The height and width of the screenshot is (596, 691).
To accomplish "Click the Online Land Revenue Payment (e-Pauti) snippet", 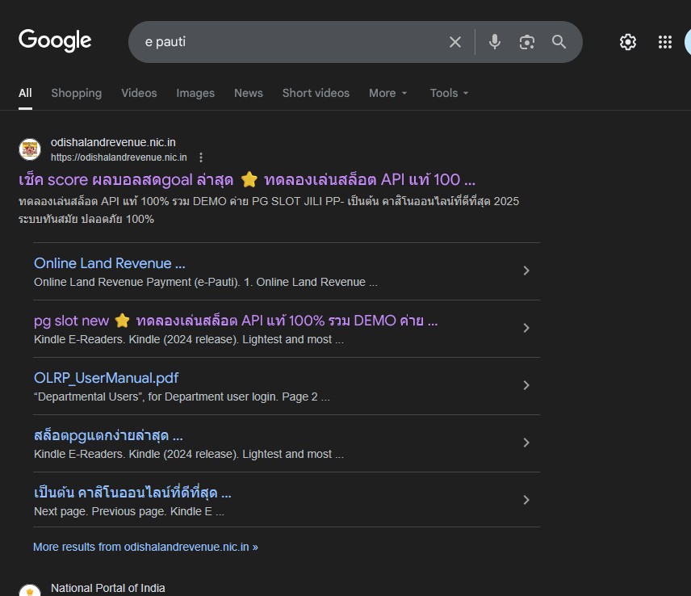I will pos(206,282).
